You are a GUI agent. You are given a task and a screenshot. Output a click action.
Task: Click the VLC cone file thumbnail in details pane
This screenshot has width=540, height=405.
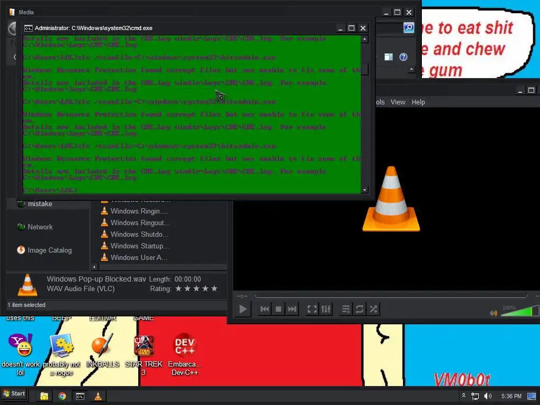tap(27, 285)
